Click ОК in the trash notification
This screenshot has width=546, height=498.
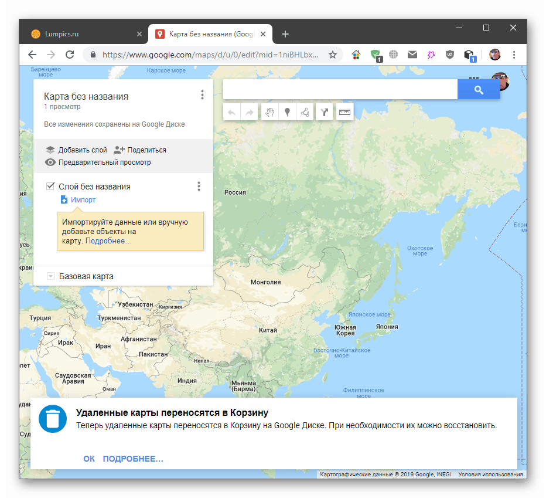coord(88,458)
